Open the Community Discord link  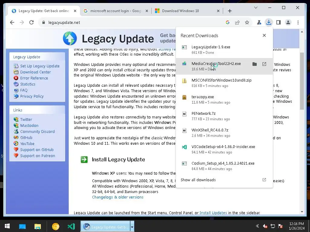(x=37, y=131)
